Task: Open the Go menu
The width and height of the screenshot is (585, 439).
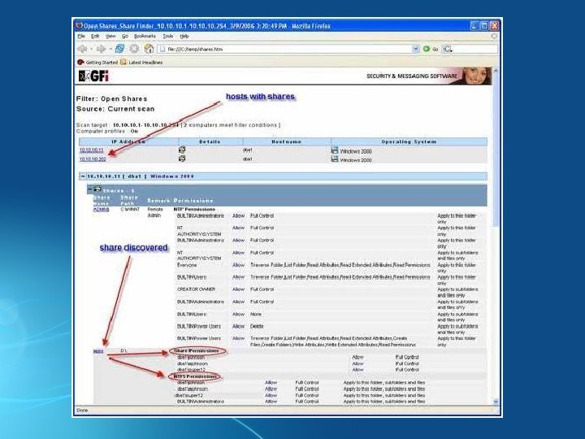Action: [125, 37]
